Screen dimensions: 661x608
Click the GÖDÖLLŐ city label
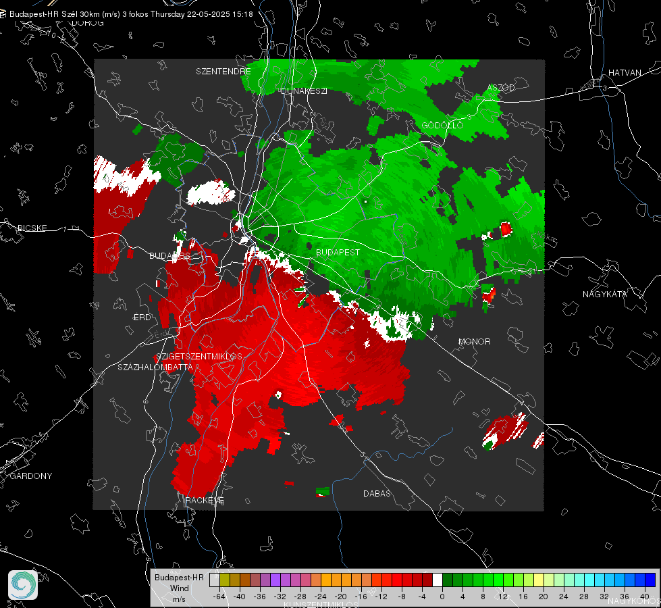click(x=442, y=125)
